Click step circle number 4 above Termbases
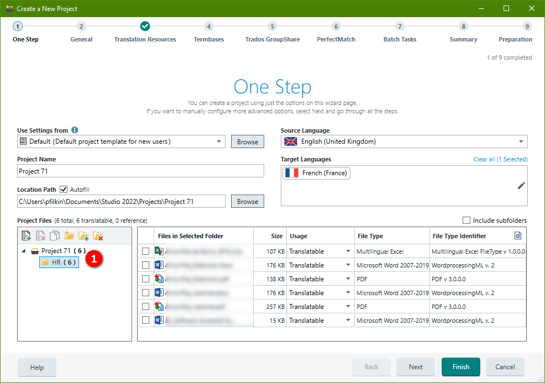Viewport: 545px width, 383px height. pyautogui.click(x=208, y=27)
